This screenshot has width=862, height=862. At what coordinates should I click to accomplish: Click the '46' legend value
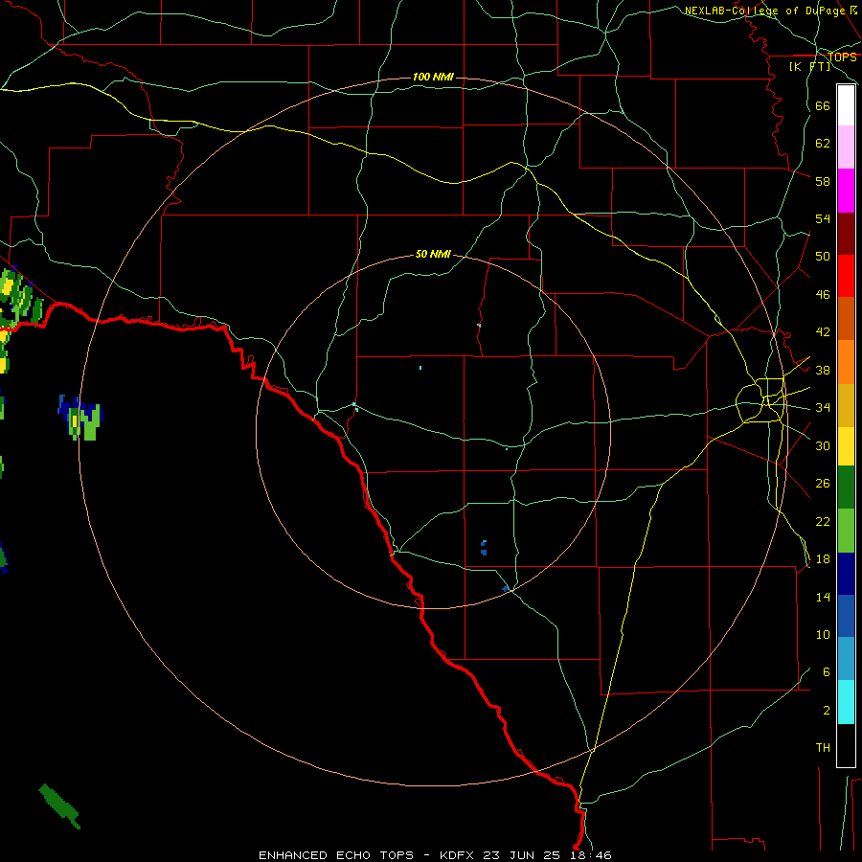click(x=823, y=295)
